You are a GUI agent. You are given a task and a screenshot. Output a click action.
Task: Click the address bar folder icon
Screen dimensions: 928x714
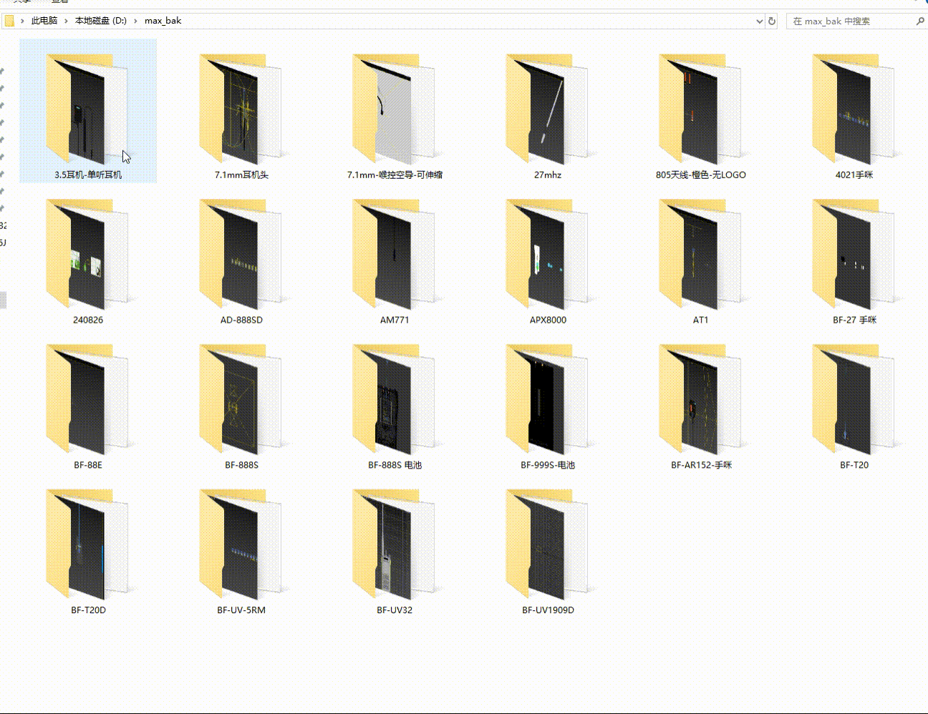click(9, 21)
